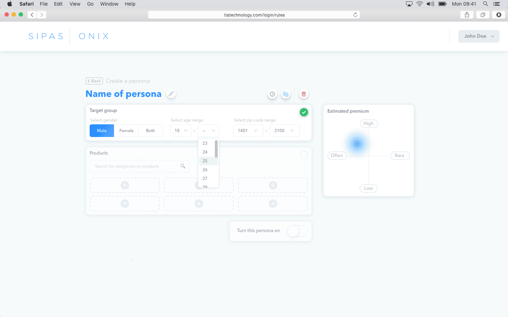
Task: Open the persona history clock icon
Action: coord(272,94)
